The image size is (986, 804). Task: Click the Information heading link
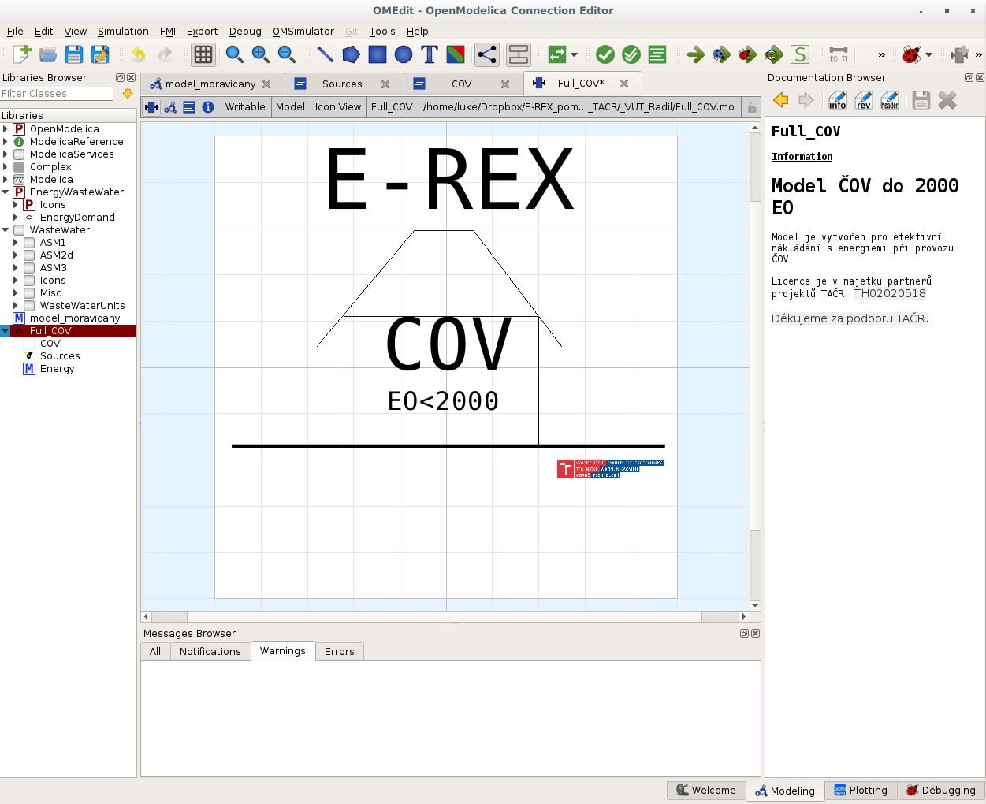[x=802, y=157]
